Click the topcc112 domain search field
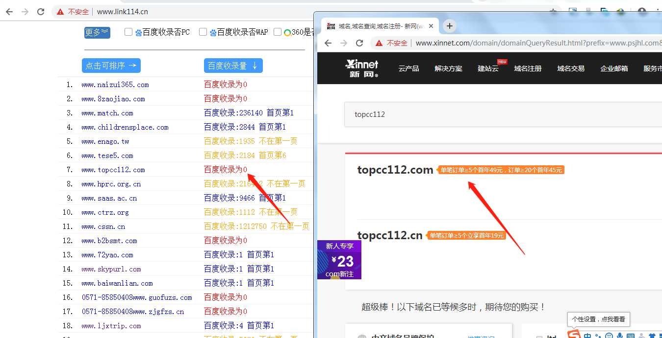This screenshot has height=338, width=662. pyautogui.click(x=503, y=114)
